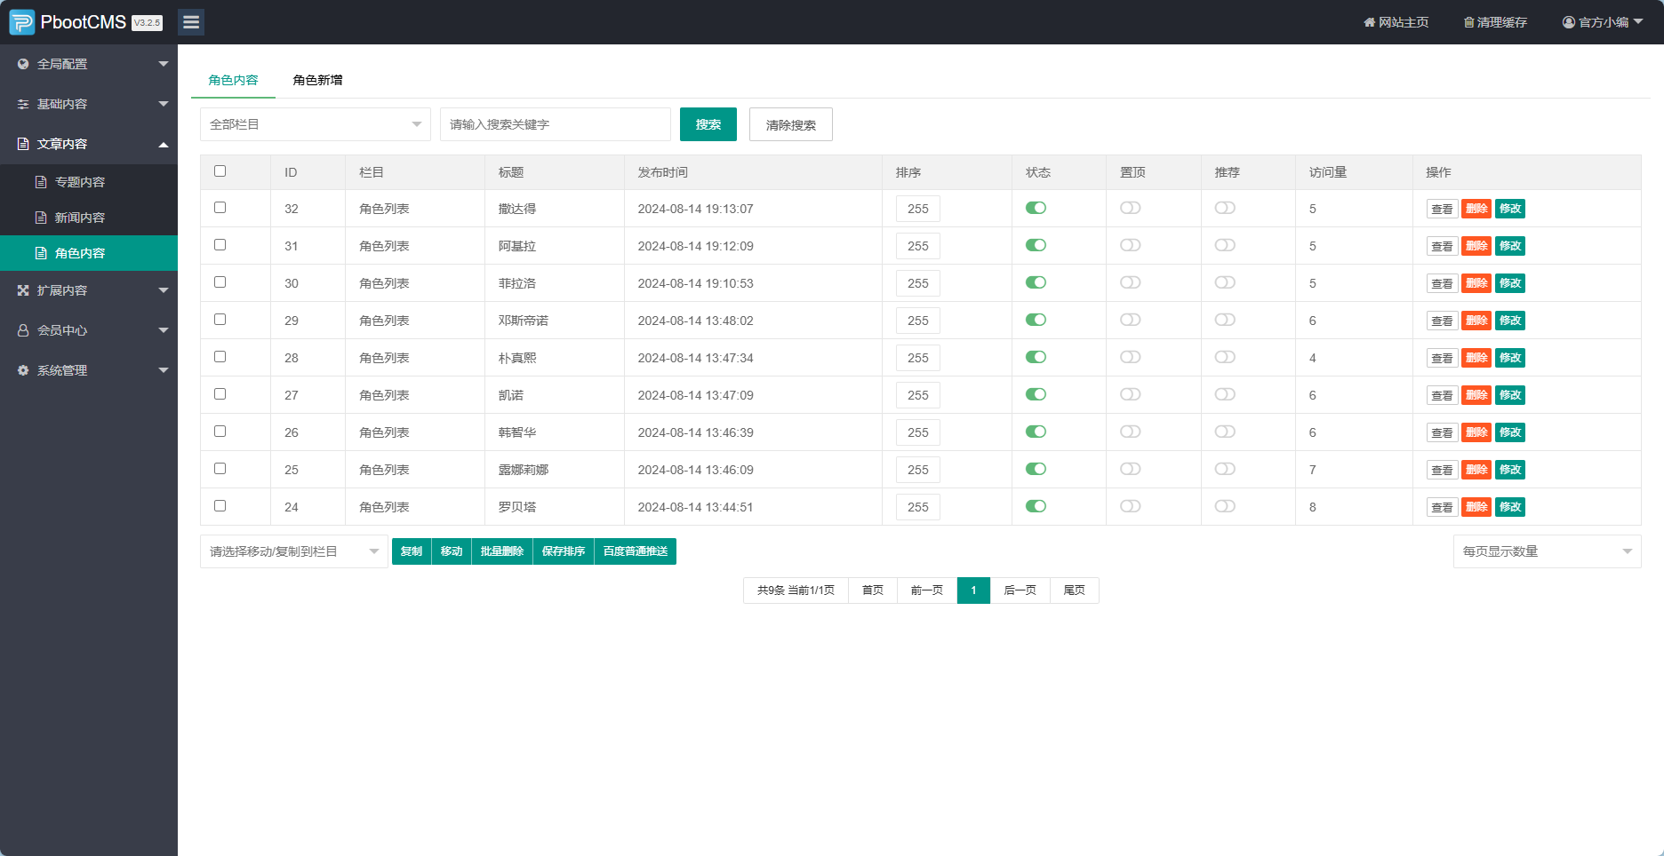Click the trash icon for 清理缓存

pos(1468,22)
